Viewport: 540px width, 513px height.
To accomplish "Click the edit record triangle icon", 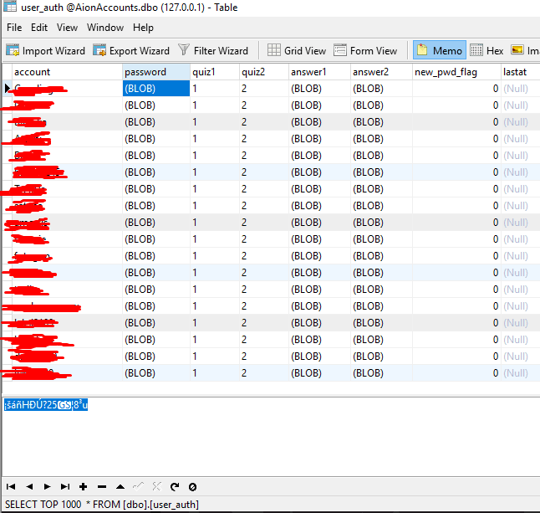I will pyautogui.click(x=120, y=486).
